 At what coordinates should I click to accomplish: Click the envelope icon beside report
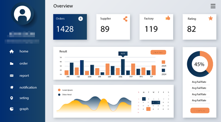pyautogui.click(x=12, y=76)
